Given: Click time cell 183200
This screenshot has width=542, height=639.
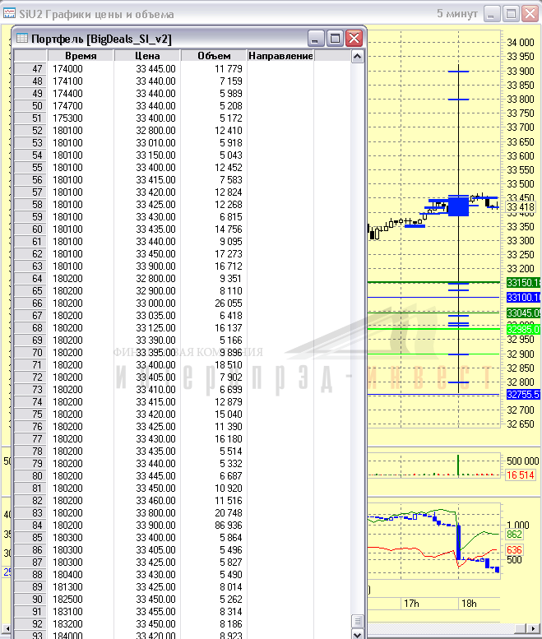Looking at the screenshot, I should pyautogui.click(x=81, y=624).
